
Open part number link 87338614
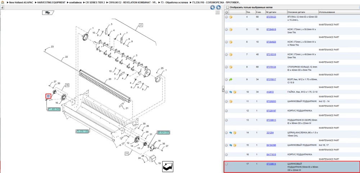(271, 164)
